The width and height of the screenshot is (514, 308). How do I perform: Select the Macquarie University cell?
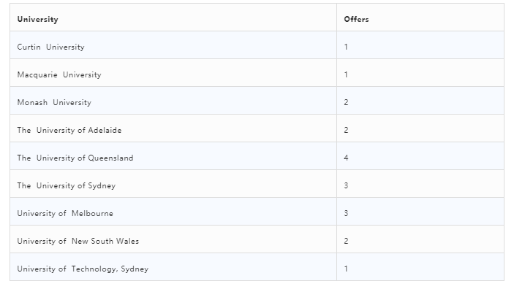click(x=173, y=73)
